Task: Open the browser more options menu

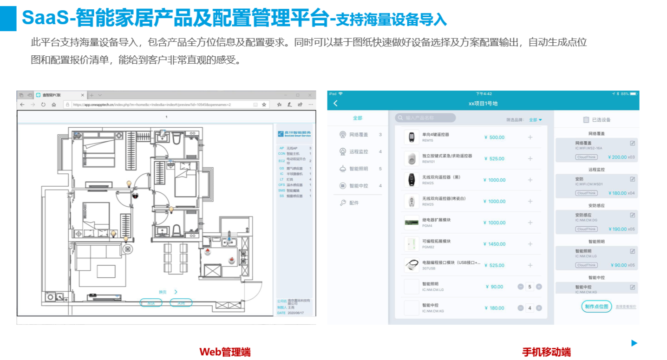Action: tap(310, 105)
